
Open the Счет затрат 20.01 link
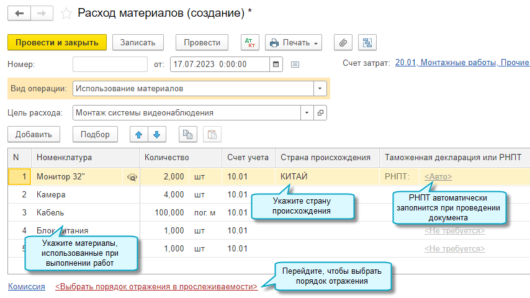tap(462, 63)
